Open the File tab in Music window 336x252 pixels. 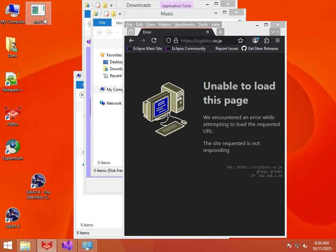tap(102, 23)
